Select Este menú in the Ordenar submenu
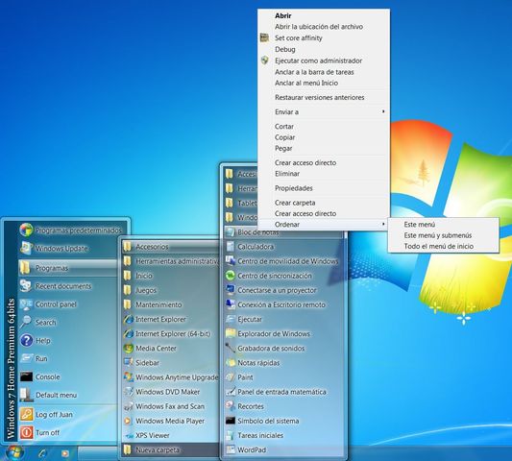 click(444, 225)
